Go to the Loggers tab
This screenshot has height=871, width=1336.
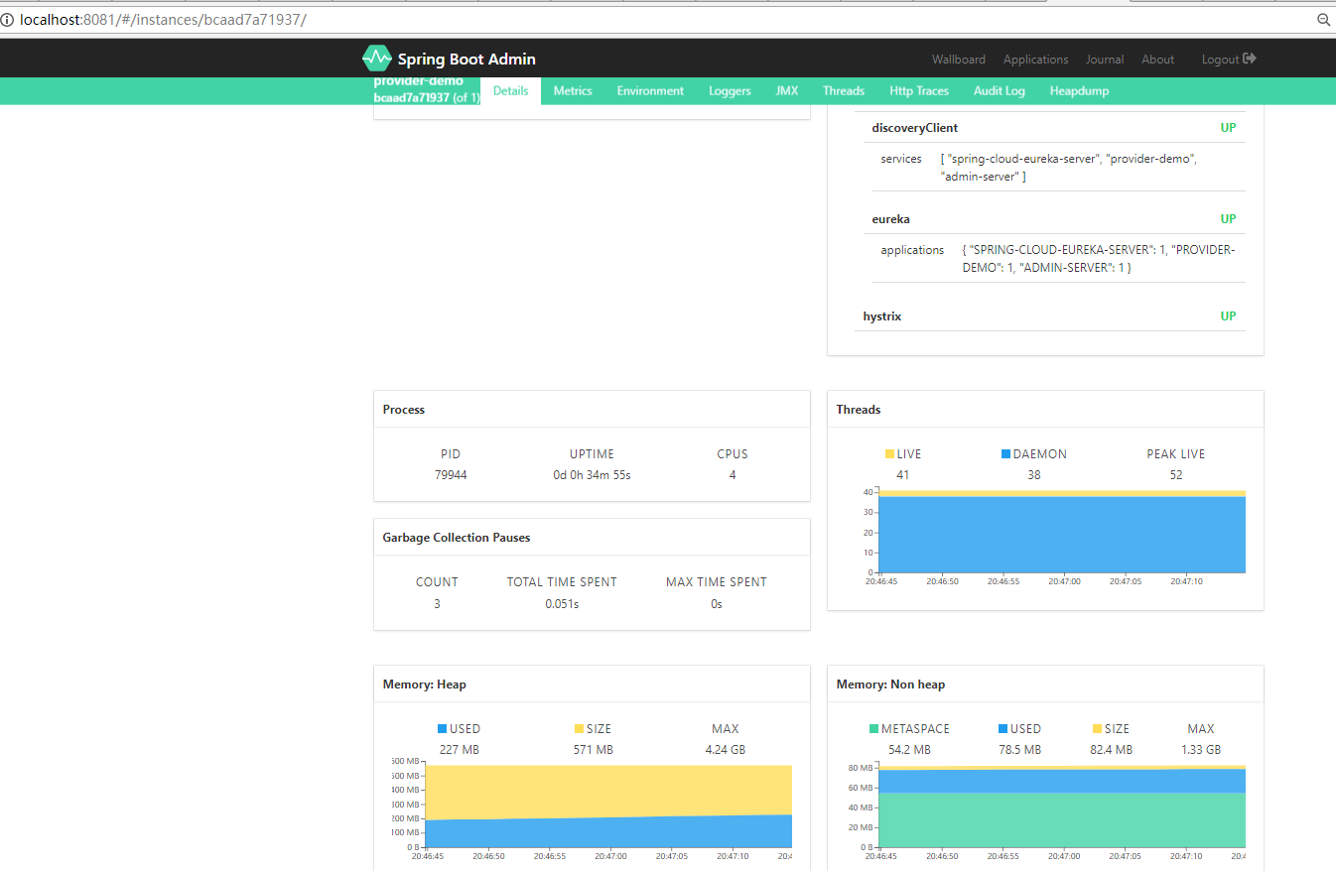pos(730,90)
